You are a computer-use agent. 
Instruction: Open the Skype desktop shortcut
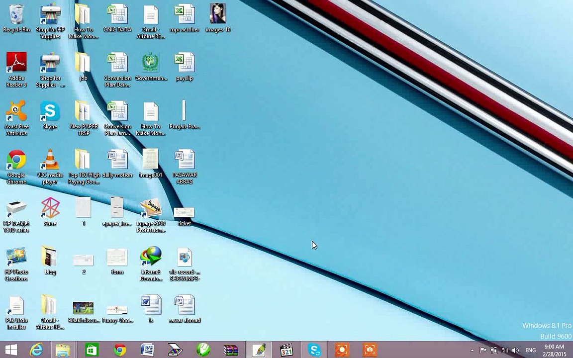point(50,115)
